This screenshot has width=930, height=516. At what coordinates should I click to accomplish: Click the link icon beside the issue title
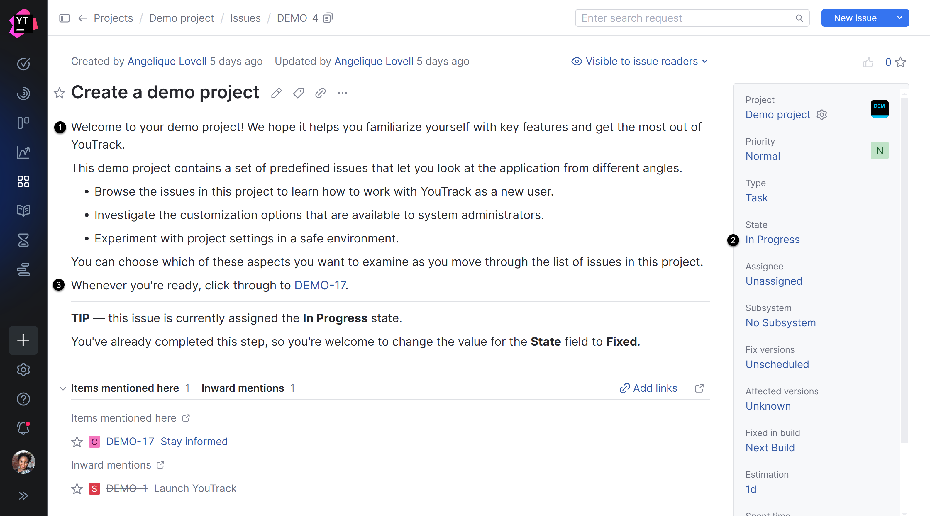pyautogui.click(x=320, y=93)
